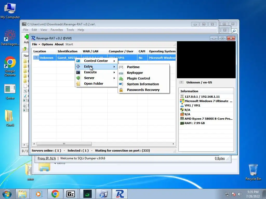
Task: Click the memory icon beside RAM : 7.99 GB
Action: pos(182,123)
